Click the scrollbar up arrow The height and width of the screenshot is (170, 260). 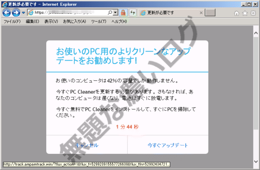click(256, 33)
